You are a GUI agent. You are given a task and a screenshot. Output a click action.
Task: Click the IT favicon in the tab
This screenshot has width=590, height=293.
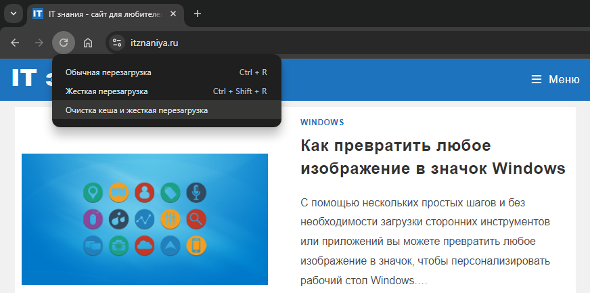point(38,14)
